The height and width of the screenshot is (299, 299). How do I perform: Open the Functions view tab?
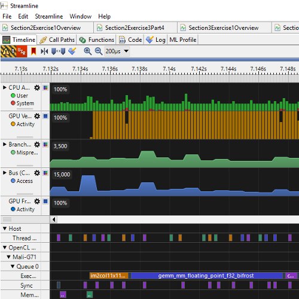click(x=97, y=39)
